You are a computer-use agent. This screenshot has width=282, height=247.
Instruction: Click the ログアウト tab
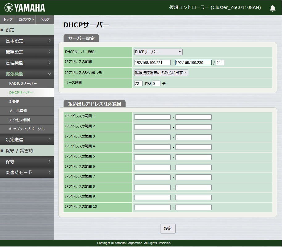pyautogui.click(x=26, y=20)
